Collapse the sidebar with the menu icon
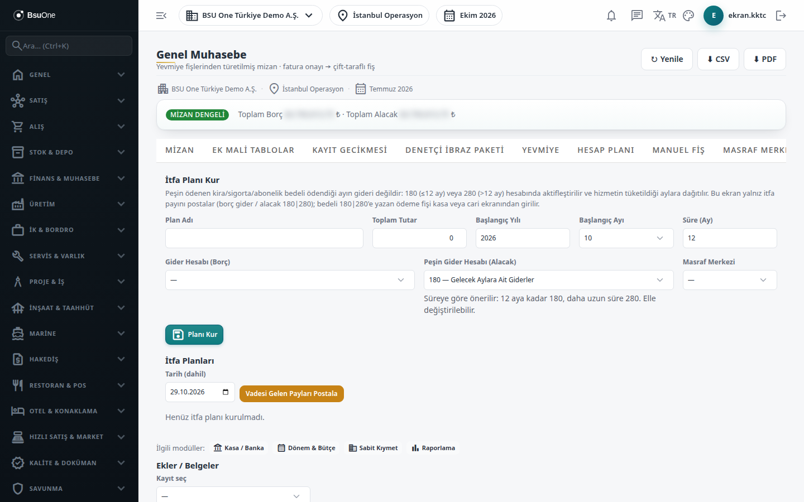Screen dimensions: 804x502 click(x=161, y=16)
